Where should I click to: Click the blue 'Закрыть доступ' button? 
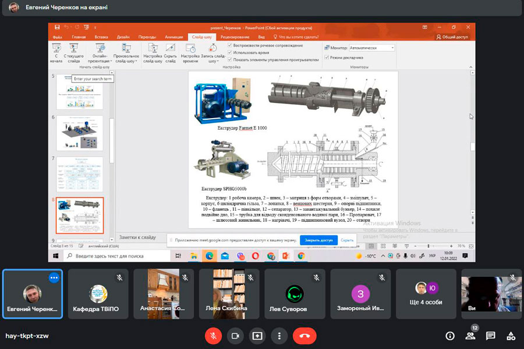point(318,240)
